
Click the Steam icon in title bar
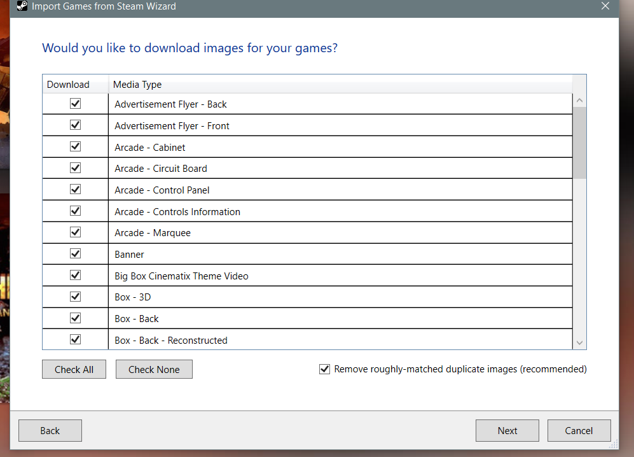[x=22, y=6]
